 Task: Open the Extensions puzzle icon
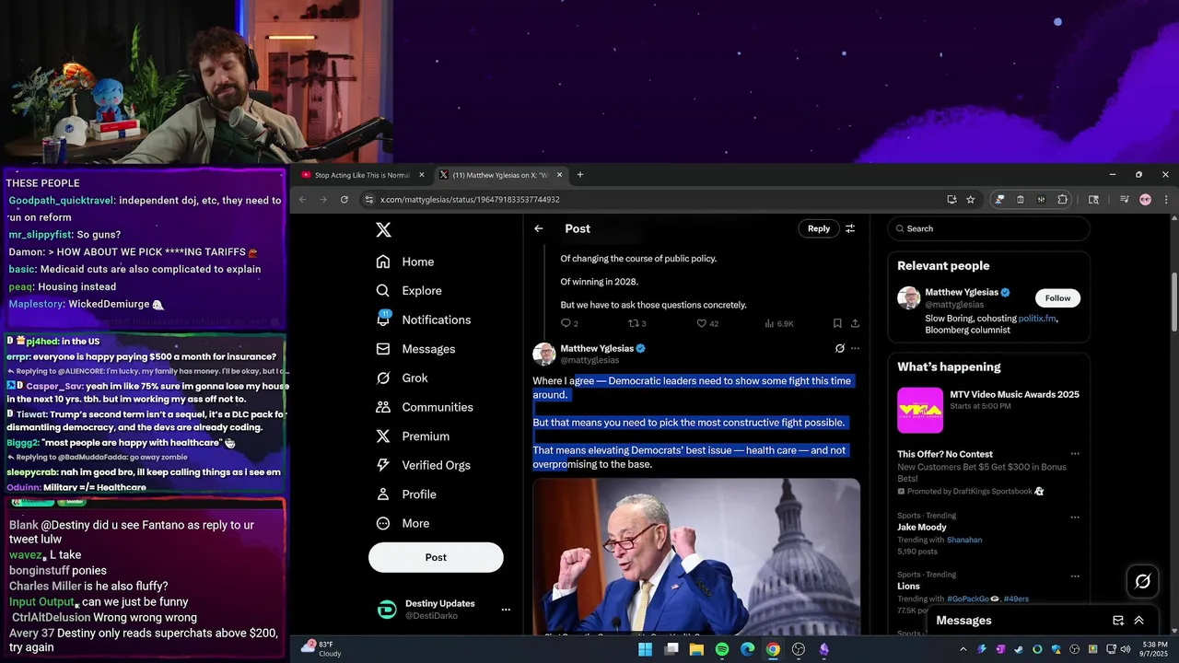[1063, 200]
